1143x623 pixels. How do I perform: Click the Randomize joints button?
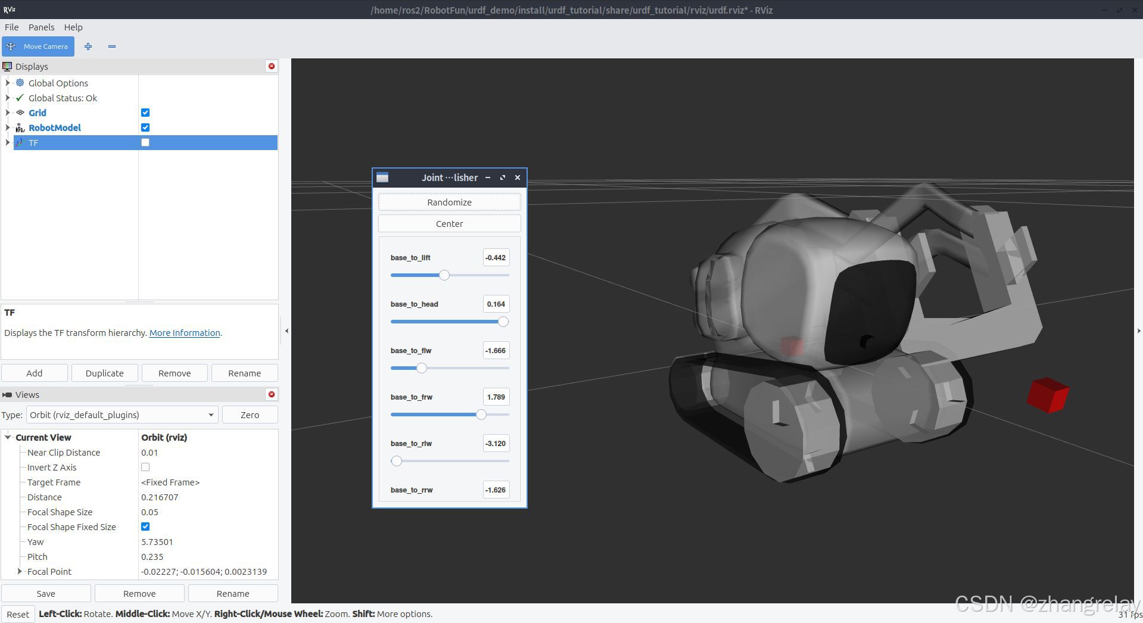tap(450, 203)
